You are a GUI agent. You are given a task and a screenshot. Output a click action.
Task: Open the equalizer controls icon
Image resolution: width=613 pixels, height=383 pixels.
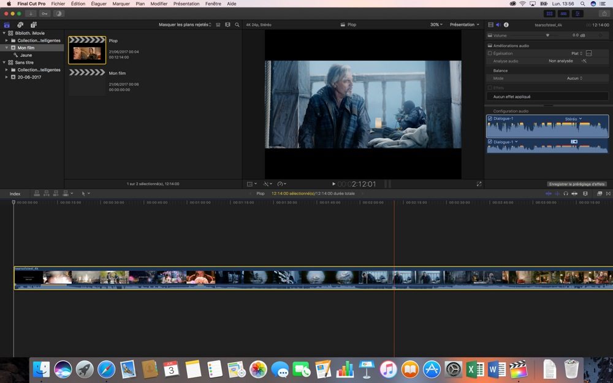(588, 53)
